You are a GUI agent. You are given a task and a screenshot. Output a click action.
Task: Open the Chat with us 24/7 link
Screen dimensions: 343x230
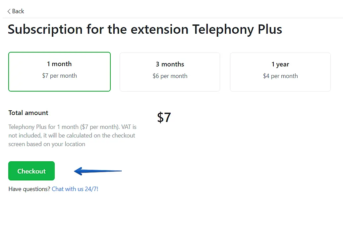(x=75, y=189)
